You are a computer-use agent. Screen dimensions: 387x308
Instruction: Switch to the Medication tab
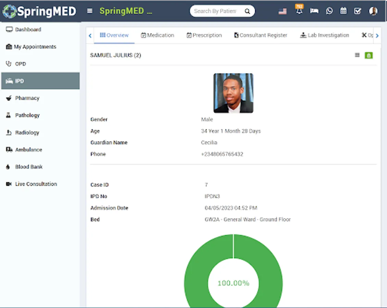coord(157,35)
